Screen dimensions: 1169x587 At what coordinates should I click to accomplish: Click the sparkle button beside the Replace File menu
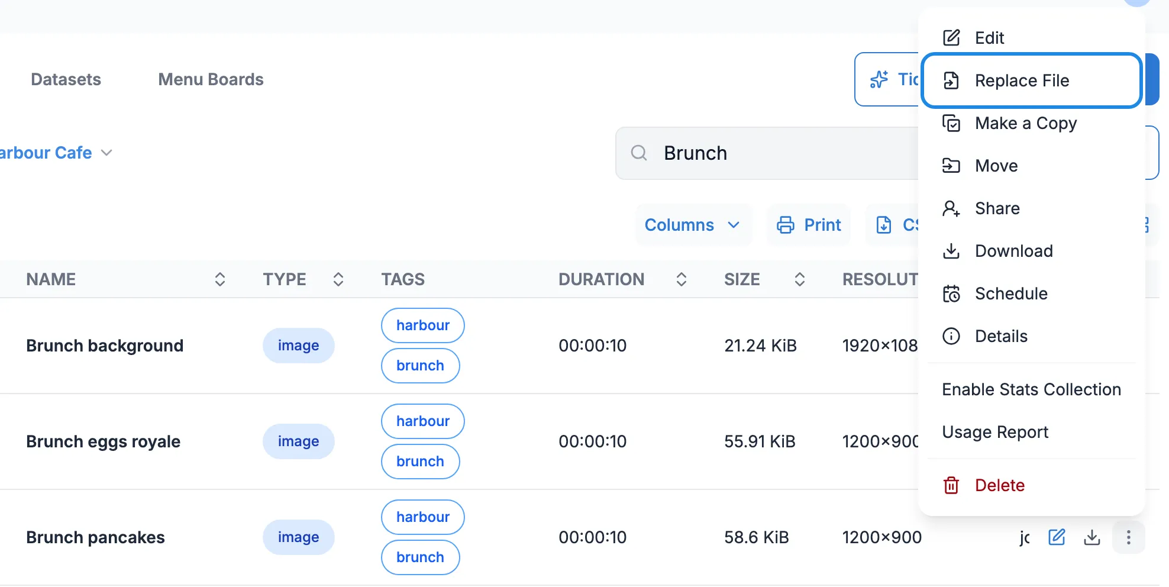pyautogui.click(x=887, y=79)
